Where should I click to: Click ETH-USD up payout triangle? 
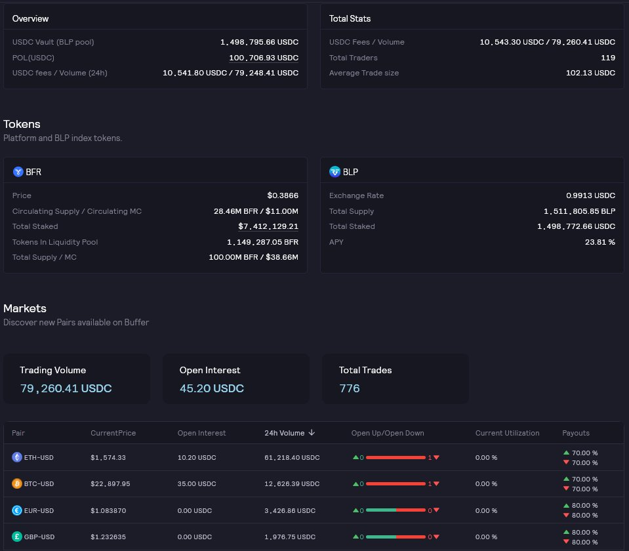[x=567, y=452]
